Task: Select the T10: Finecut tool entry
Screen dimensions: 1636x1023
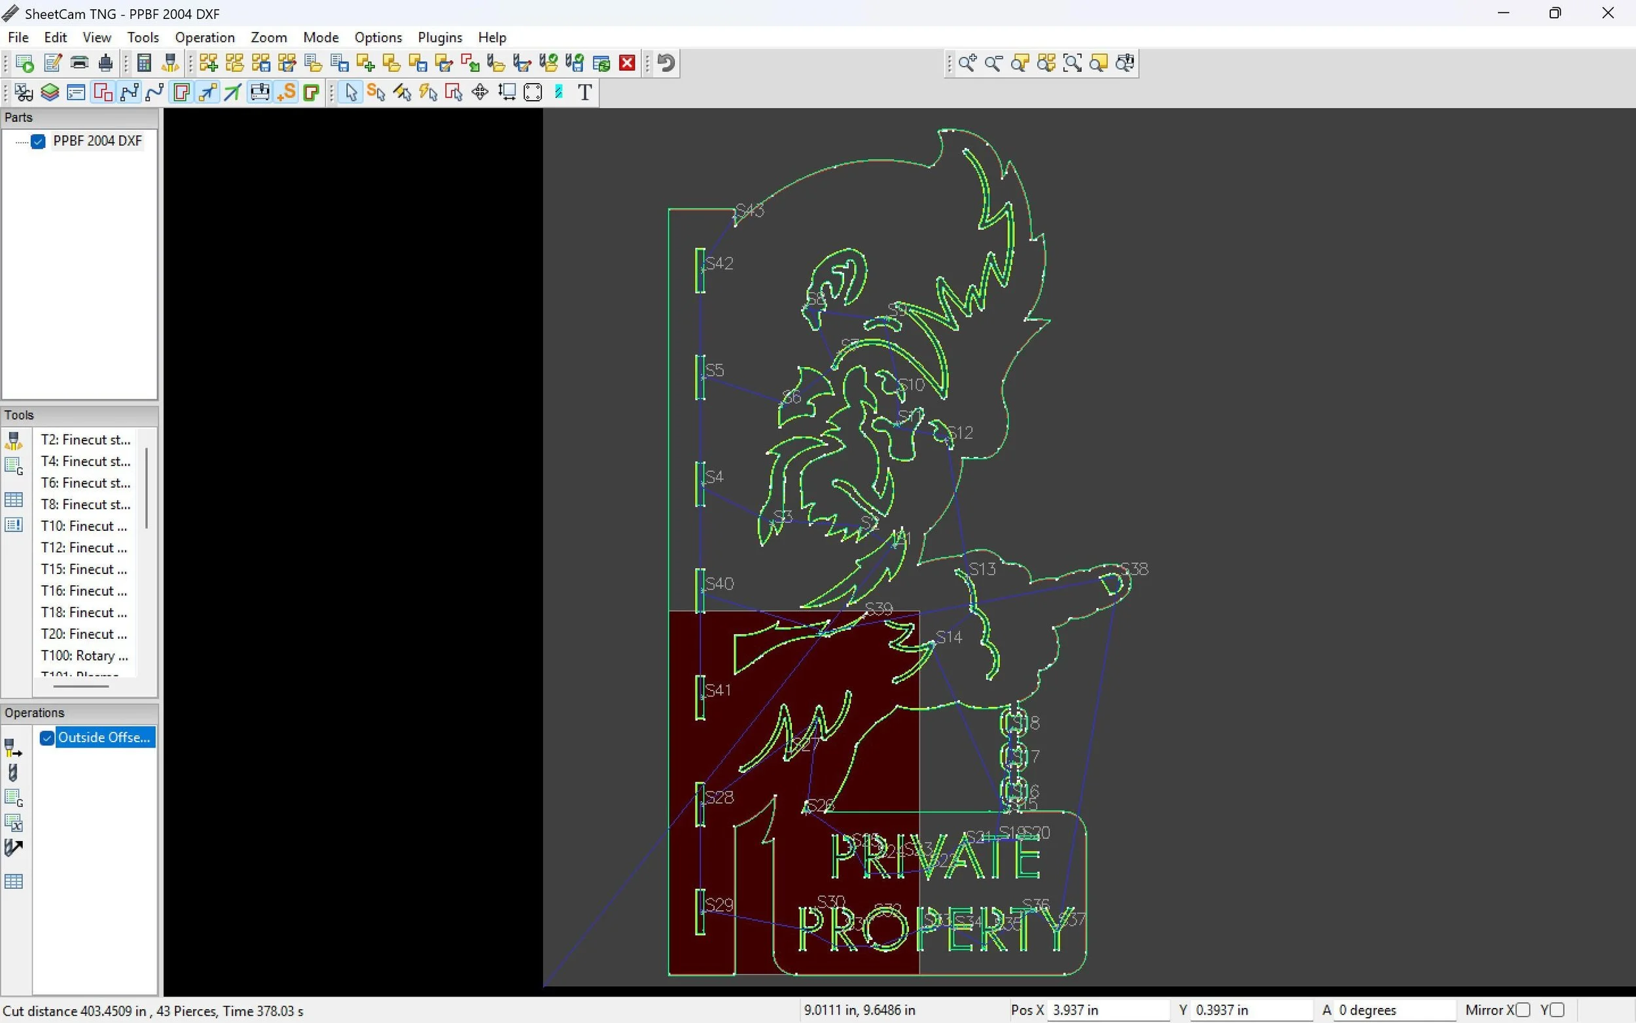Action: click(x=84, y=526)
